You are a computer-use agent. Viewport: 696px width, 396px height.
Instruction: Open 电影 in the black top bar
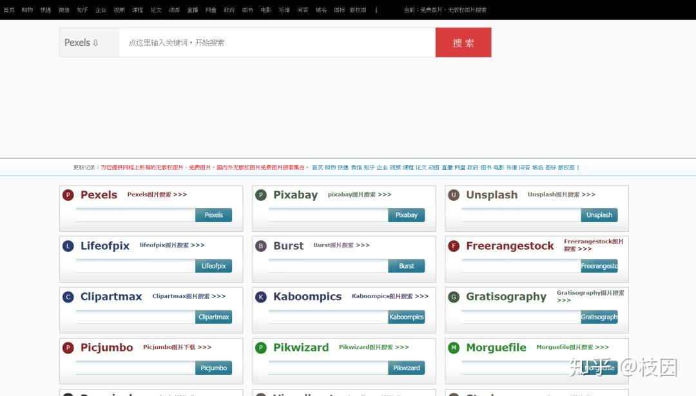pos(266,10)
